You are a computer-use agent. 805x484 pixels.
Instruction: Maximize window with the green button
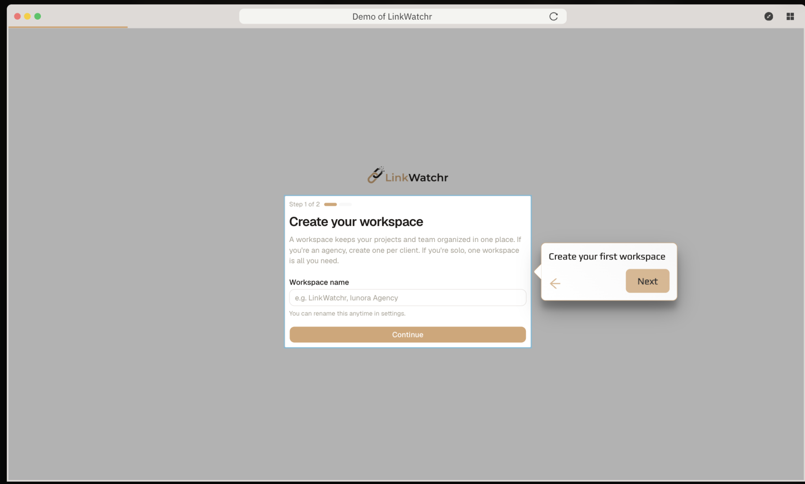coord(38,16)
